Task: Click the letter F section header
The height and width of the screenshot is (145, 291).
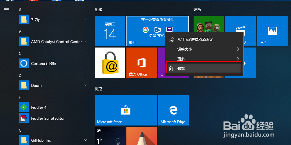Action: [20, 97]
